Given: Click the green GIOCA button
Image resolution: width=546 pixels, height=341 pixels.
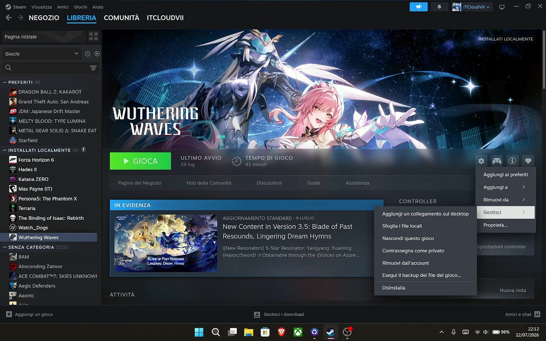Looking at the screenshot, I should [x=140, y=161].
